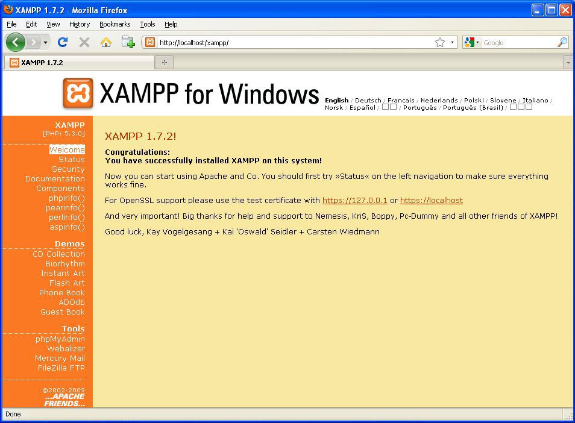Bookmark this page with the star icon

(x=440, y=43)
